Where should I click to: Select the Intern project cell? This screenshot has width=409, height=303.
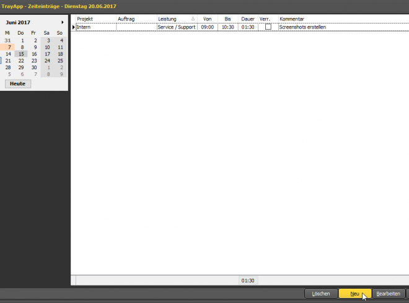pyautogui.click(x=96, y=27)
